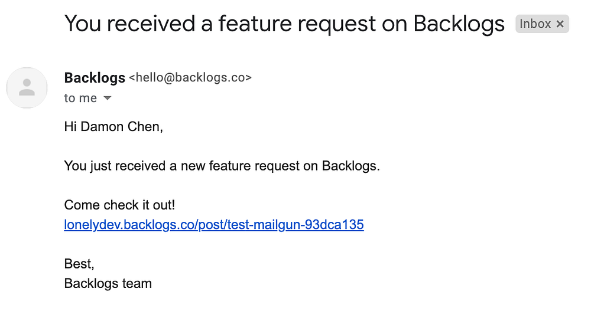Viewport: 591px width, 321px height.
Task: Click the bold sender name Backlogs
Action: 95,78
